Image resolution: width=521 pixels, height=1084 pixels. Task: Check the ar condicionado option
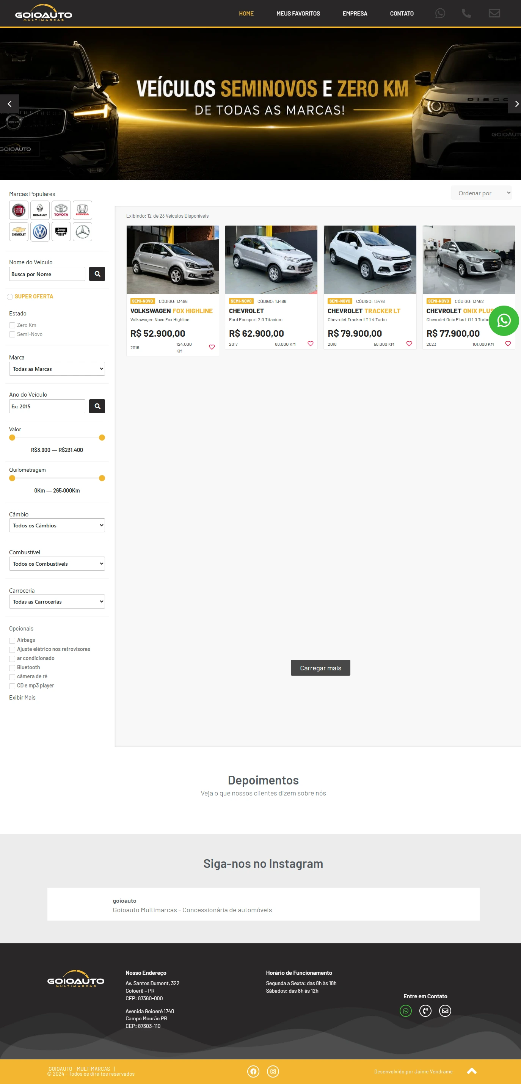tap(12, 659)
